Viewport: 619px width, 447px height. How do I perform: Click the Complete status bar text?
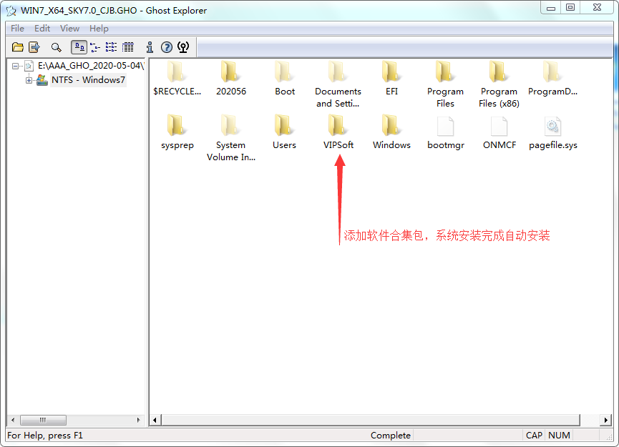point(391,435)
